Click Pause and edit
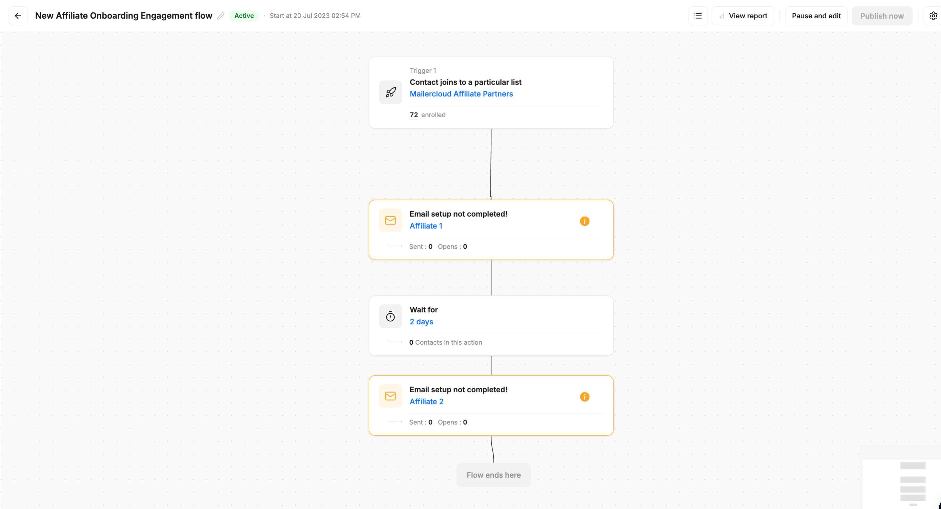This screenshot has width=941, height=509. point(816,16)
